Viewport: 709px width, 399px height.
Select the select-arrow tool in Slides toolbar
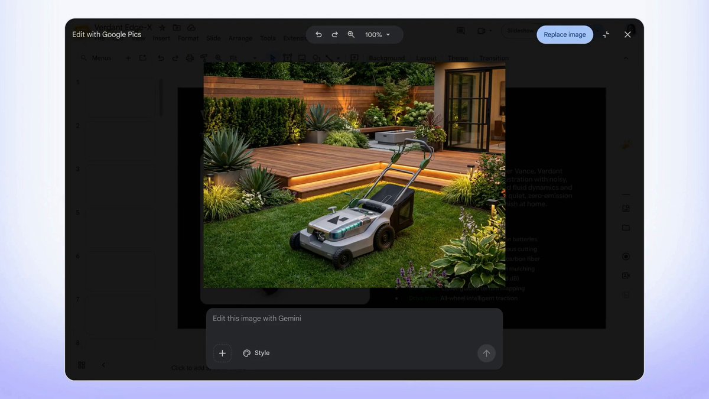coord(272,58)
